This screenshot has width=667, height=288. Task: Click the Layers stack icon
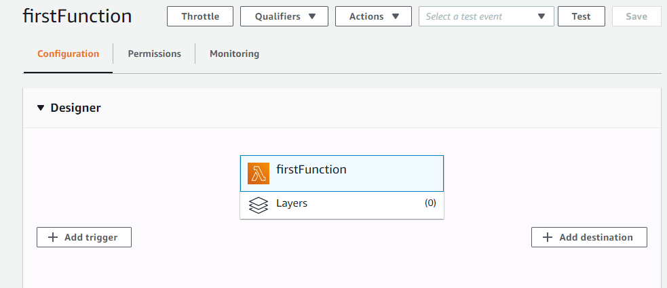coord(259,205)
